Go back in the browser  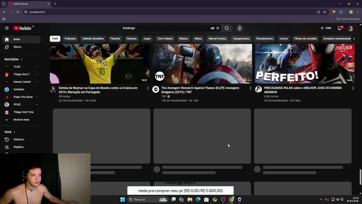tap(4, 12)
